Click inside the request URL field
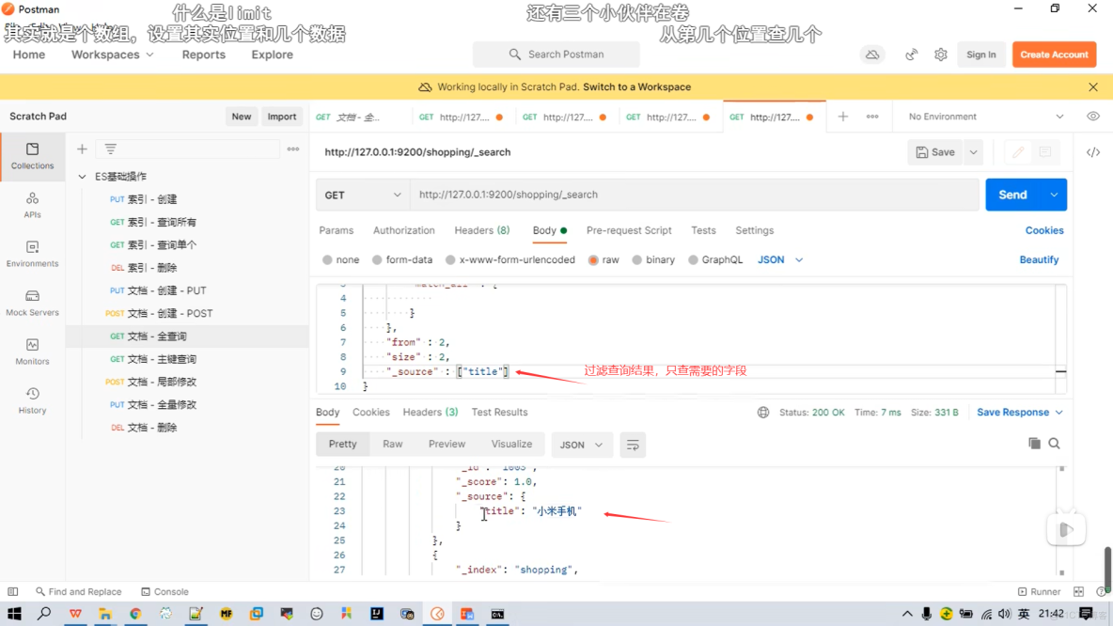Viewport: 1113px width, 626px height. (x=658, y=195)
